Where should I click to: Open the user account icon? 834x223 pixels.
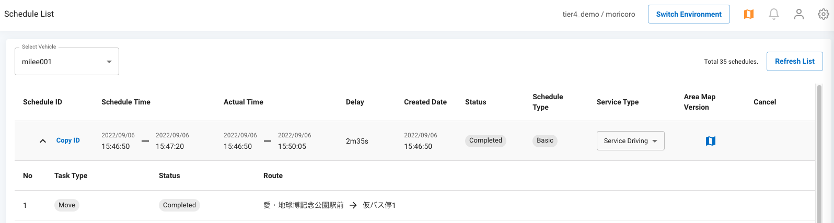point(798,14)
